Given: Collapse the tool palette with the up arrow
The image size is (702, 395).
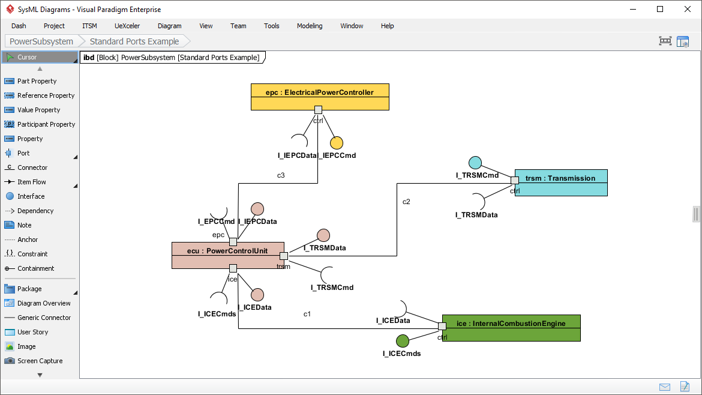Looking at the screenshot, I should pos(40,68).
